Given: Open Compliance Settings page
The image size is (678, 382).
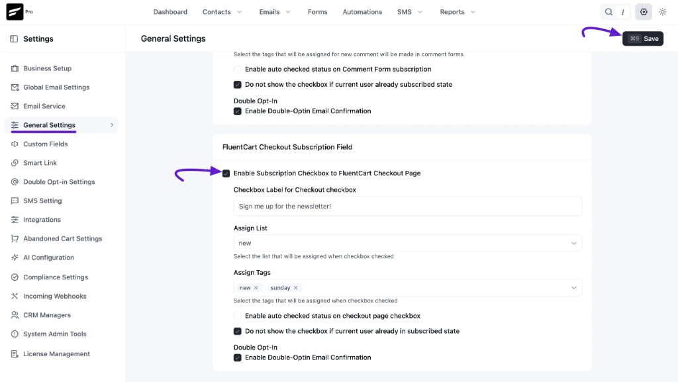Looking at the screenshot, I should point(56,277).
